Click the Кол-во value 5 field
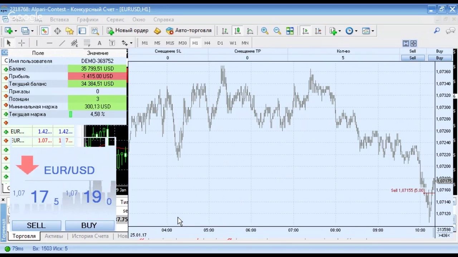The width and height of the screenshot is (458, 257). (343, 58)
